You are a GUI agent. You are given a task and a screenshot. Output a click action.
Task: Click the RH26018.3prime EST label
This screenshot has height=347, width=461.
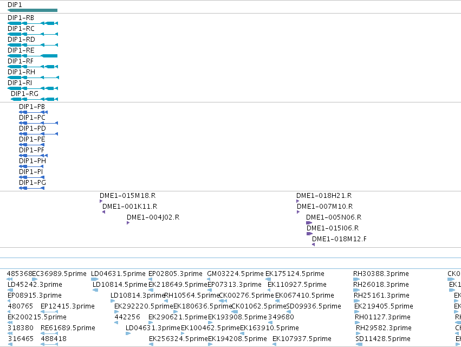pos(381,285)
